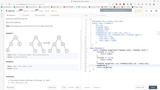Open Explore in the navigation bar
The height and width of the screenshot is (90, 160).
coord(19,11)
